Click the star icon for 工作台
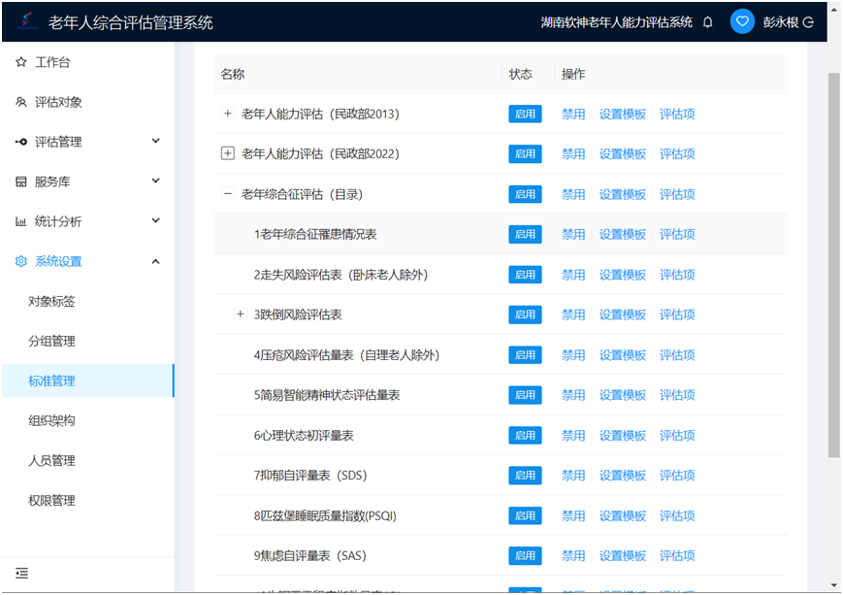The width and height of the screenshot is (843, 595). [21, 62]
